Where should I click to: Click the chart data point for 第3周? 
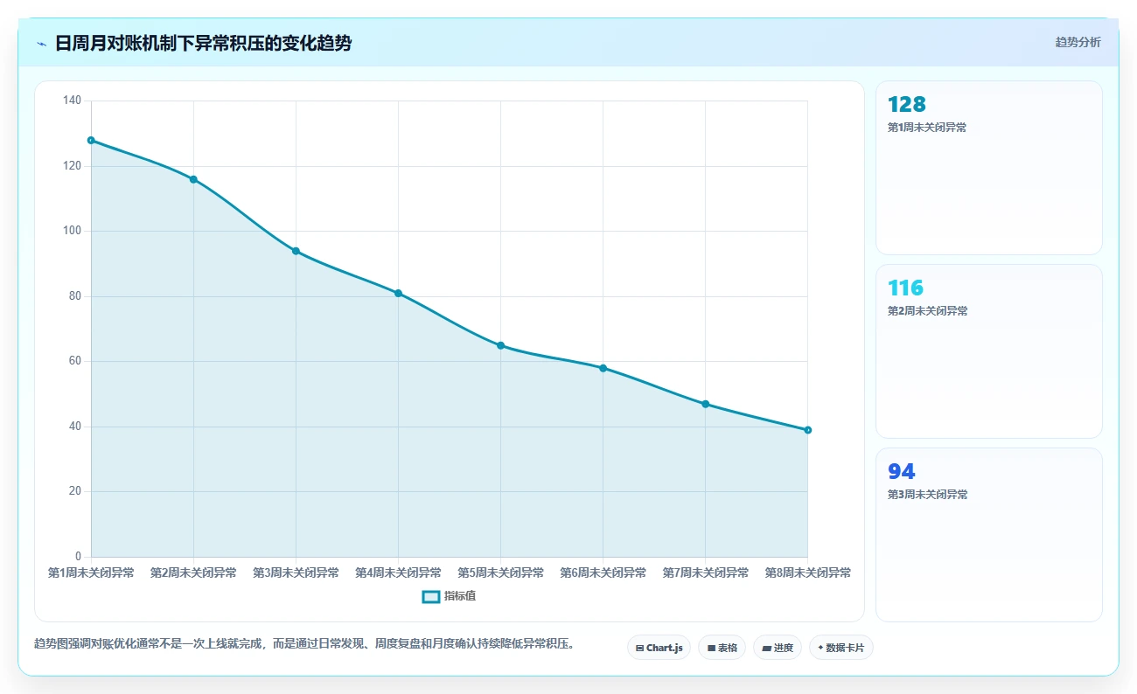pos(296,251)
